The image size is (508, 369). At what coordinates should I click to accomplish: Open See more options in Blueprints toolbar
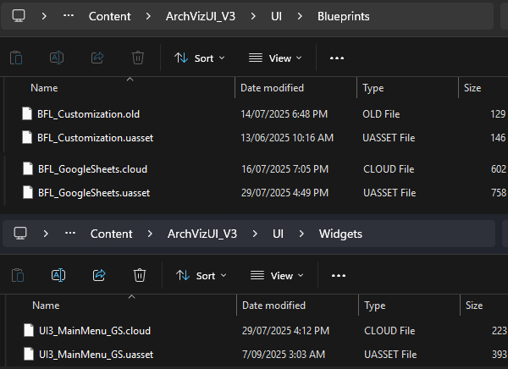[x=337, y=58]
